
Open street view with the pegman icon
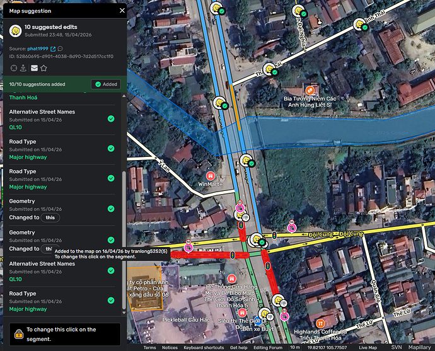23,68
